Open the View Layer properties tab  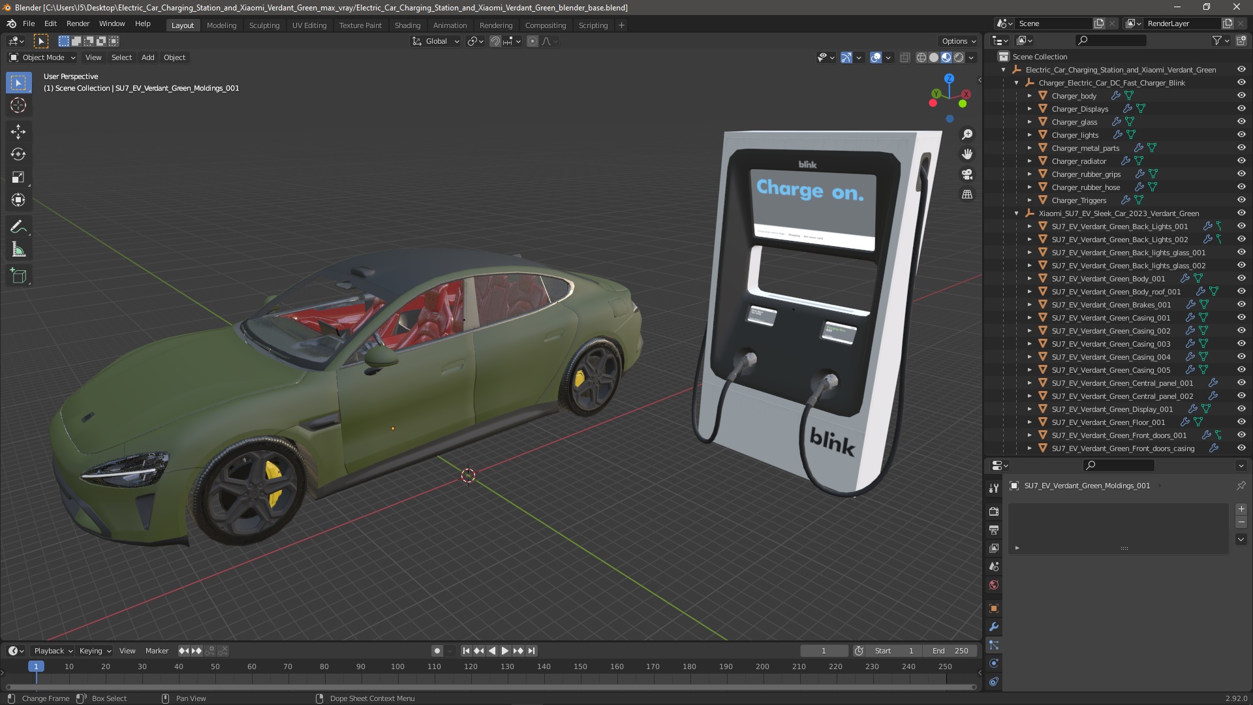pyautogui.click(x=994, y=548)
